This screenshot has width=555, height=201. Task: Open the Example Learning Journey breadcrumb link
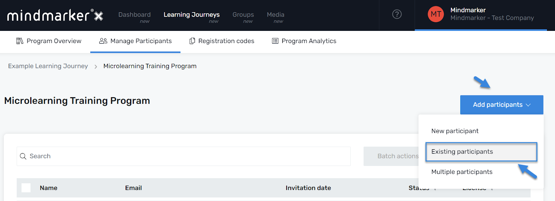48,66
